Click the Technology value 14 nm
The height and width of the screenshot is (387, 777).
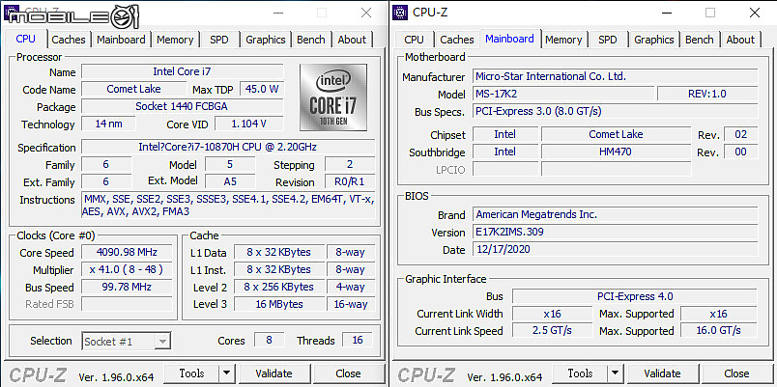(108, 124)
